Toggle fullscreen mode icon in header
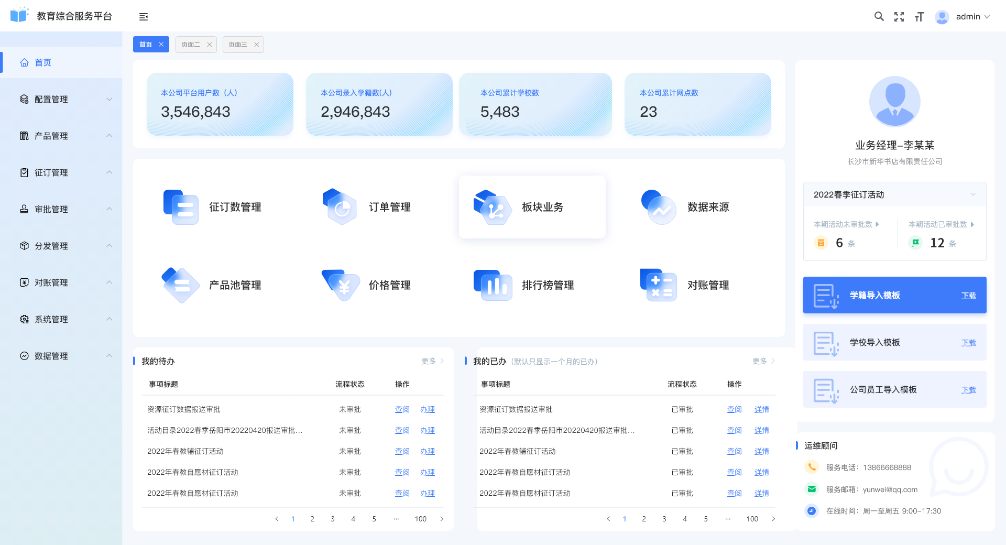 (x=899, y=17)
